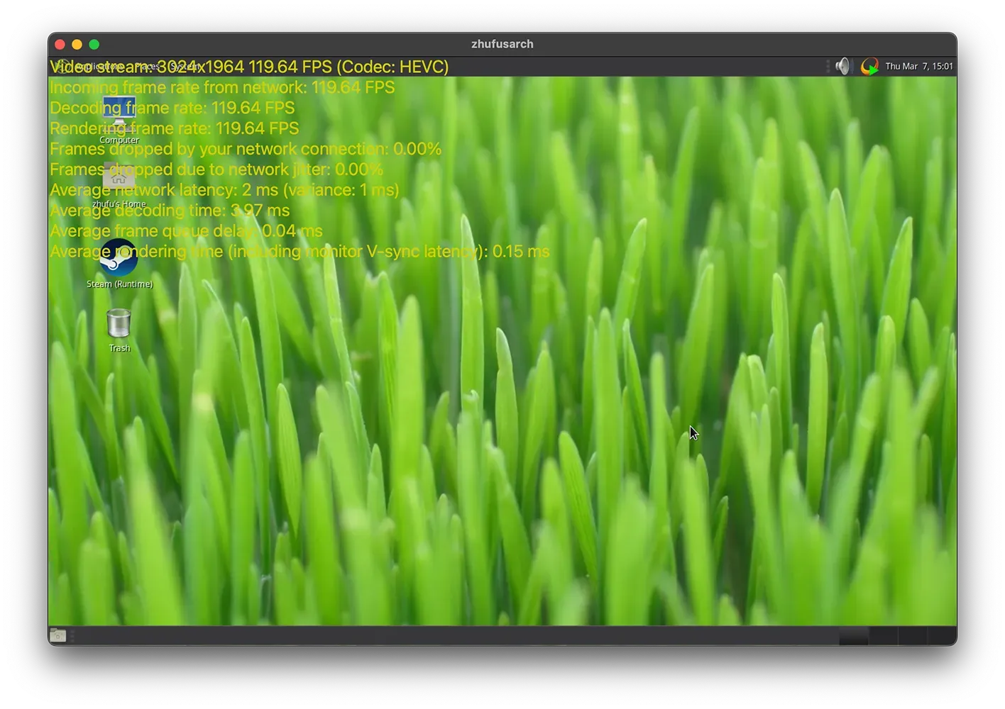
Task: Click the show desktop button in bottom panel
Action: point(58,636)
